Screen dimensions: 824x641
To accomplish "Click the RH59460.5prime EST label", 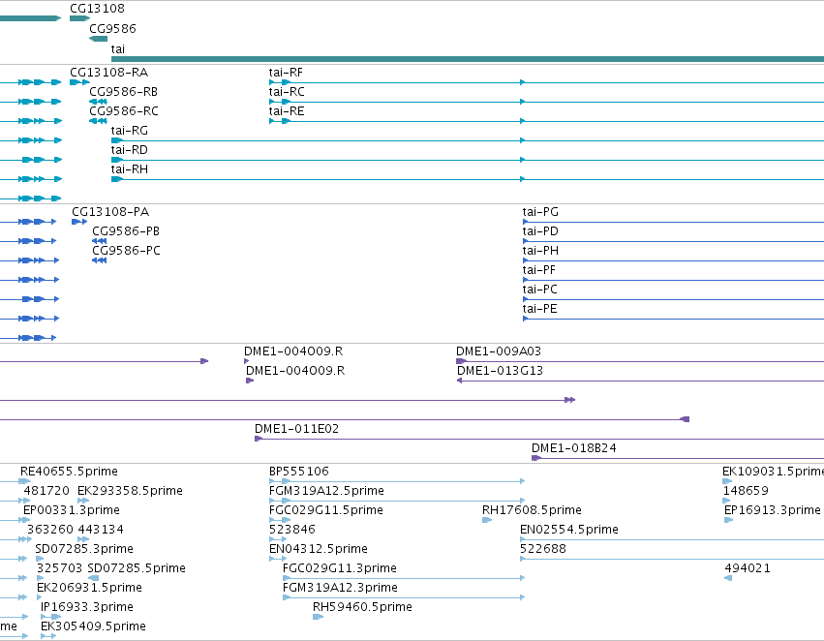I will [362, 607].
